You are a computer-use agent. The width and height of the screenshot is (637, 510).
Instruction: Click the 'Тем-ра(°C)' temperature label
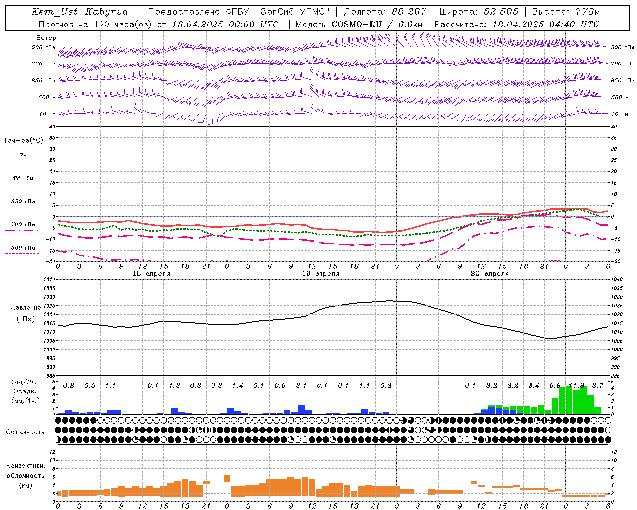coord(23,141)
